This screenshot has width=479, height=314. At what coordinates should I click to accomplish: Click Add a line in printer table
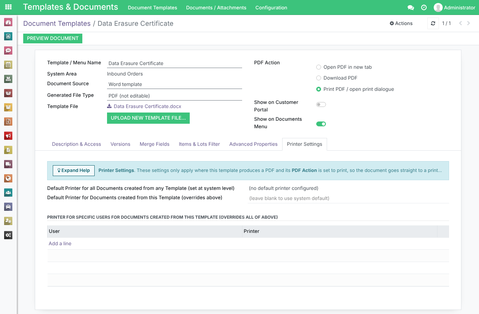coord(60,244)
